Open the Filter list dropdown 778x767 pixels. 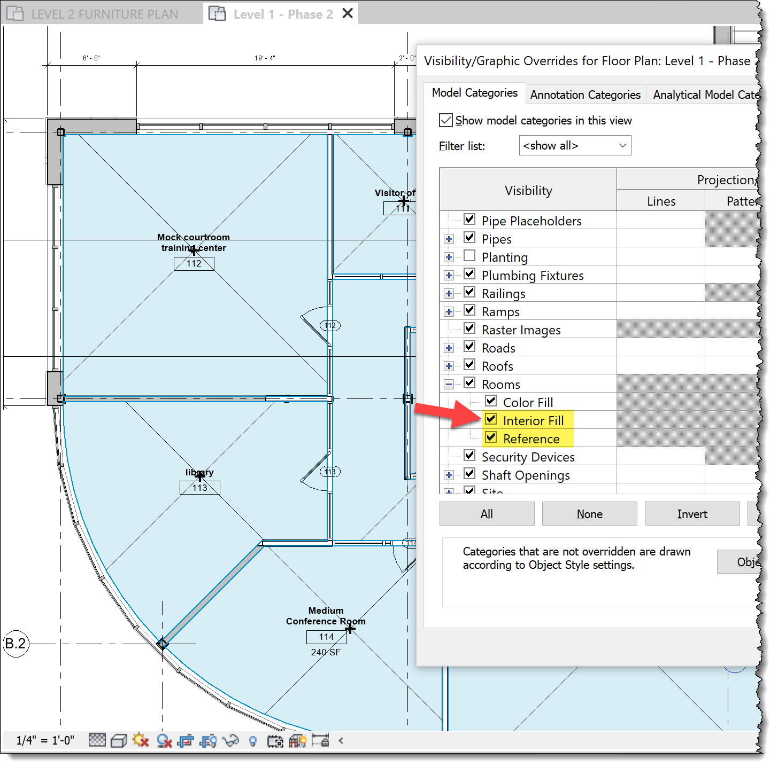[x=574, y=145]
